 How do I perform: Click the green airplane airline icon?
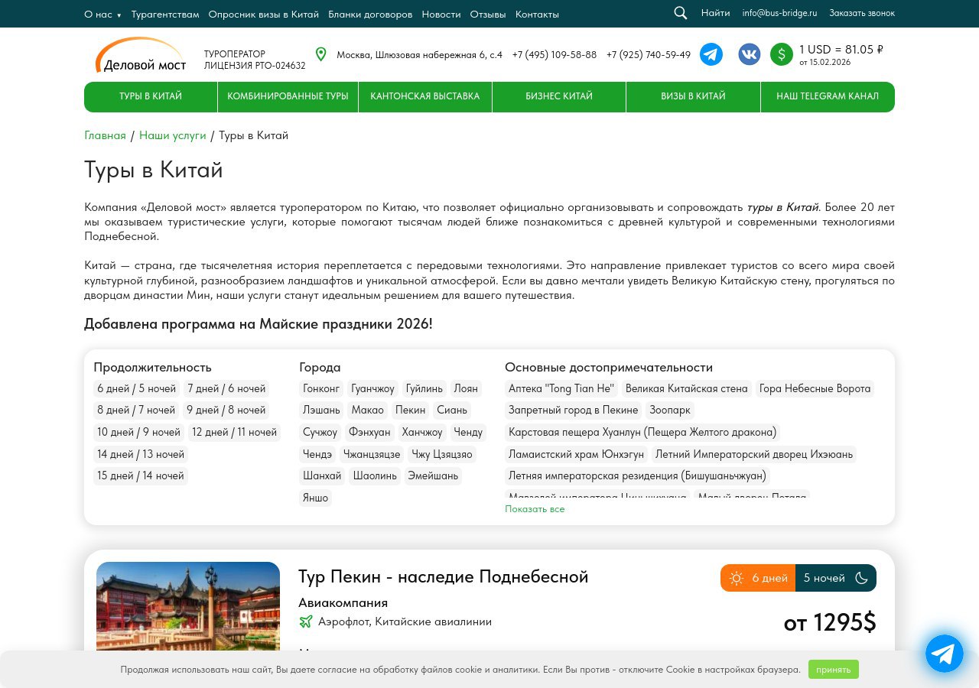[x=306, y=621]
